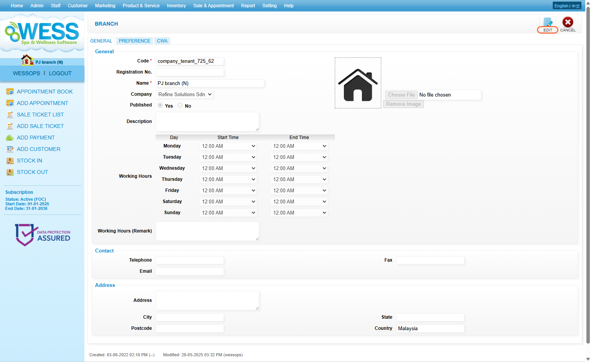591x362 pixels.
Task: Open the Company dropdown
Action: [x=184, y=94]
